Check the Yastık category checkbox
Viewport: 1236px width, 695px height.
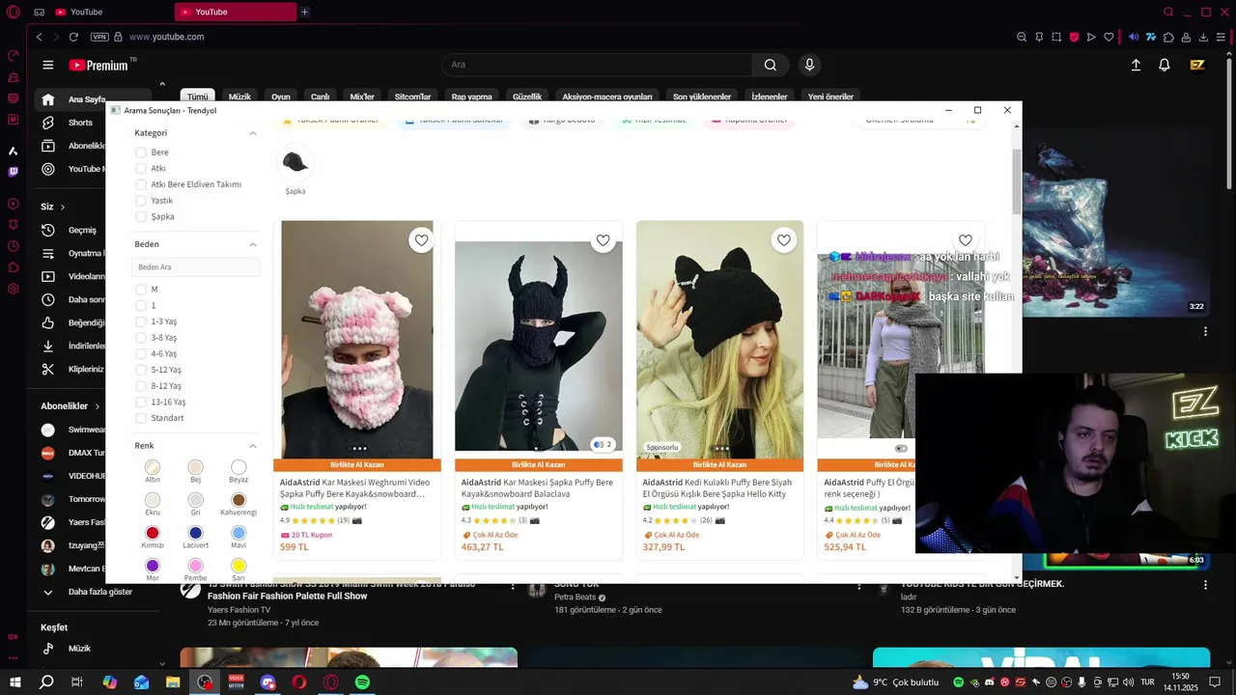click(x=141, y=201)
